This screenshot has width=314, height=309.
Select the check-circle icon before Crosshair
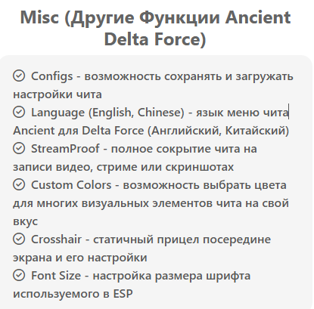19,239
